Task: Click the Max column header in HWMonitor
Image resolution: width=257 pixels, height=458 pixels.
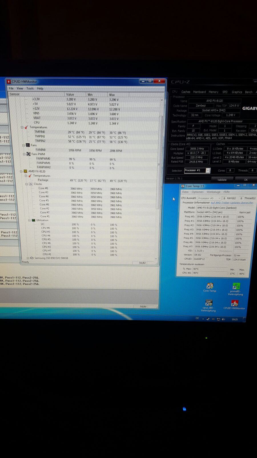Action: (119, 95)
